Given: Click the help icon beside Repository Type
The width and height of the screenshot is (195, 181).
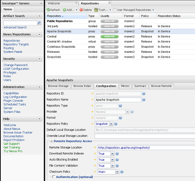Looking at the screenshot, I should pyautogui.click(x=120, y=106).
